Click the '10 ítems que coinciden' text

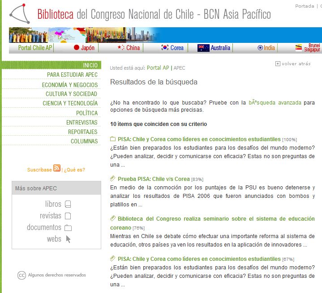tap(159, 124)
